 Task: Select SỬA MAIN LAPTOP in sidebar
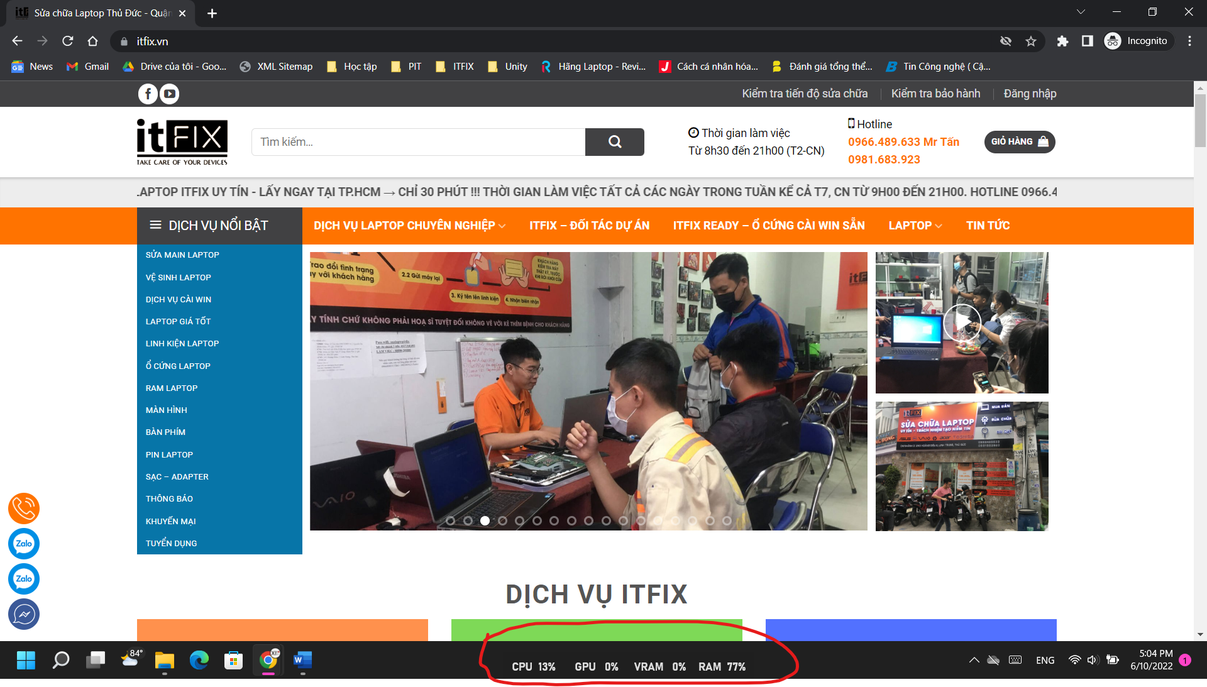point(182,255)
